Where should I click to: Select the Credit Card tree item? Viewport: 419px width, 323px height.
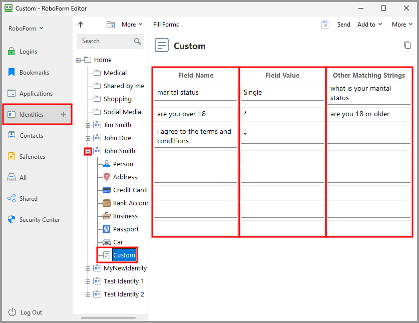pyautogui.click(x=125, y=190)
